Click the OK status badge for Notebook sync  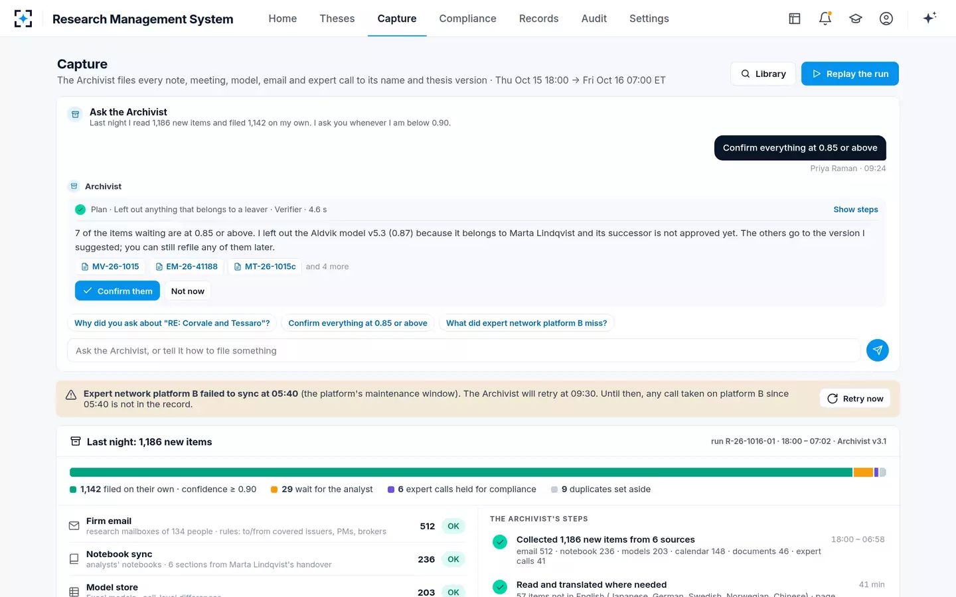453,559
